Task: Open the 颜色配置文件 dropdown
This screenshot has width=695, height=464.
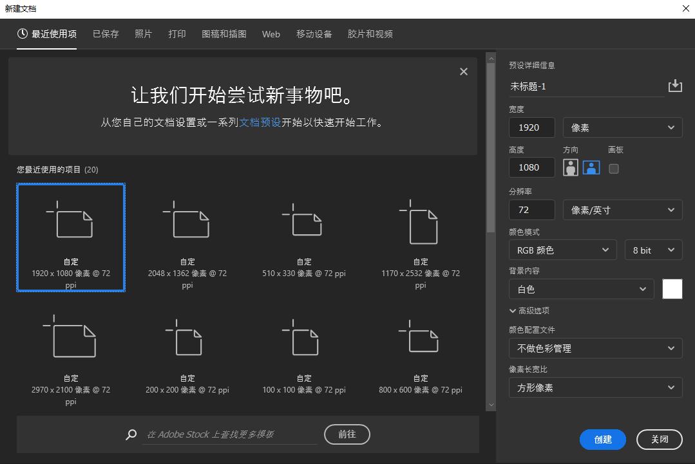Action: 595,348
